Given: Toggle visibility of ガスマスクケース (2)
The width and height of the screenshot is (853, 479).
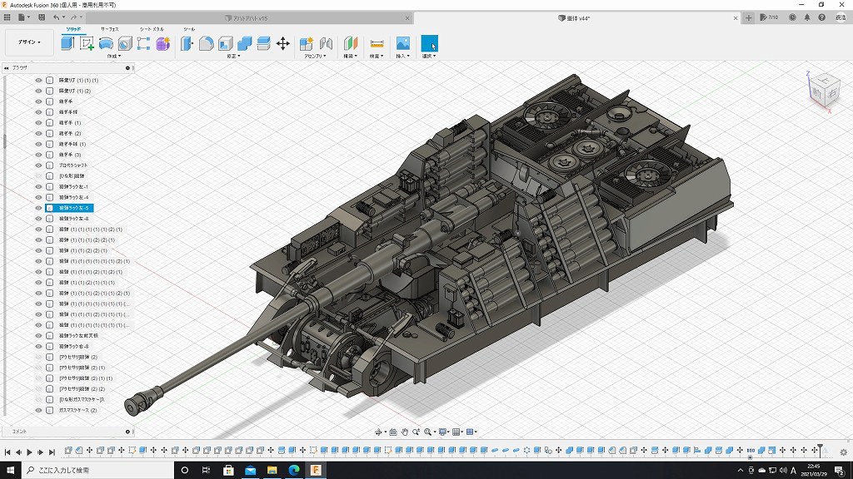Looking at the screenshot, I should pyautogui.click(x=38, y=410).
